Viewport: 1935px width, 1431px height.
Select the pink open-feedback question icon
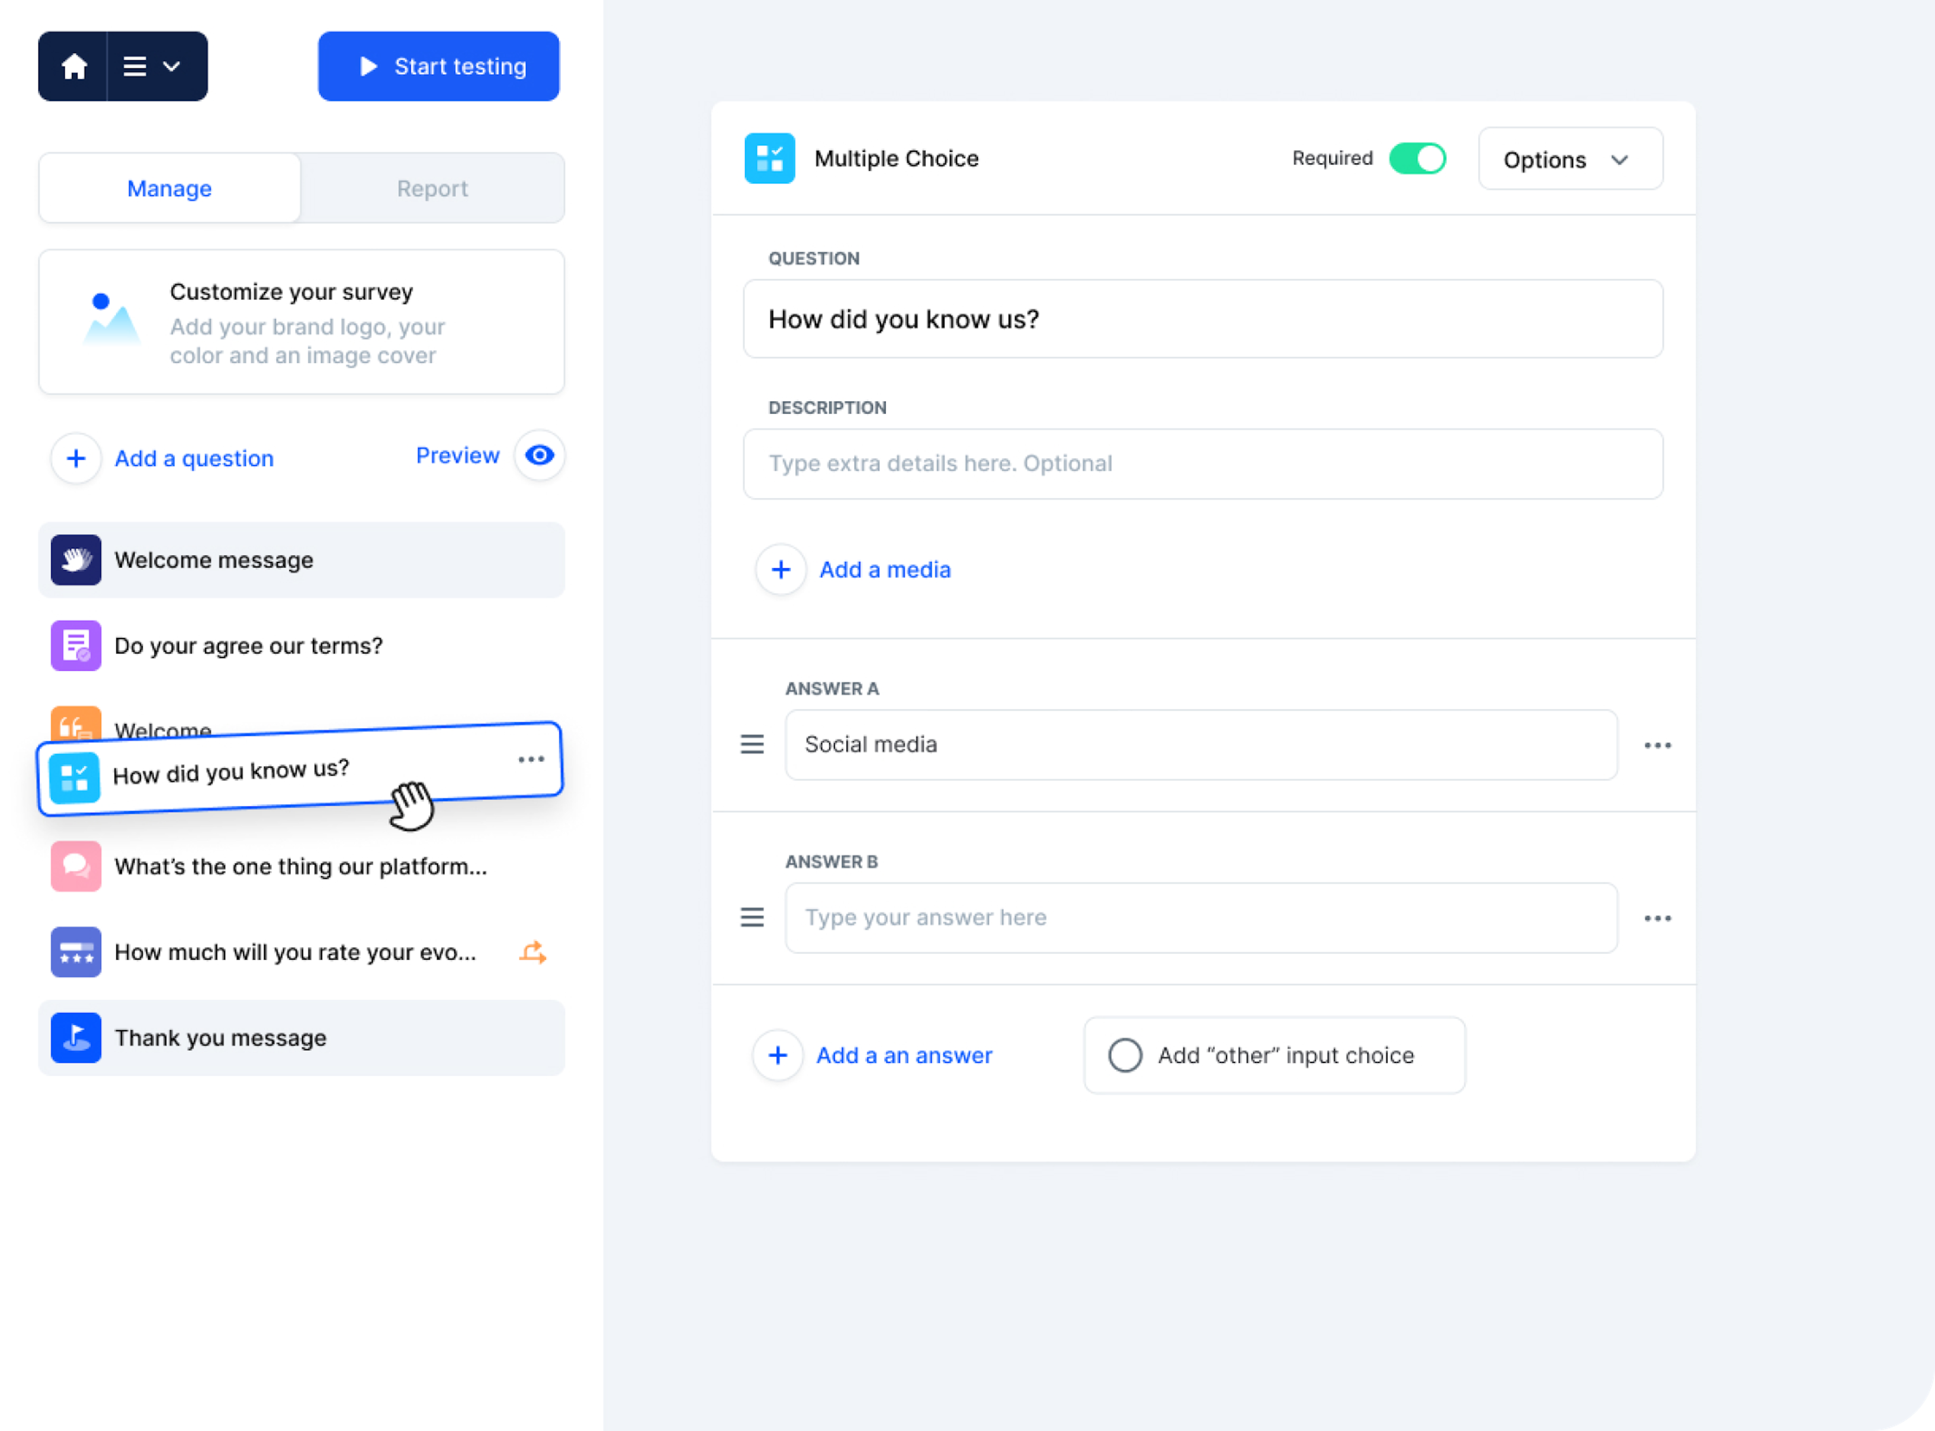[76, 866]
